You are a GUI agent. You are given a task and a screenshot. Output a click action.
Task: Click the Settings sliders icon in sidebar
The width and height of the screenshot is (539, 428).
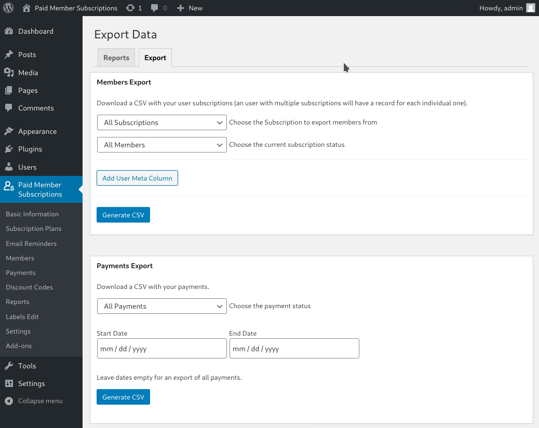(9, 383)
